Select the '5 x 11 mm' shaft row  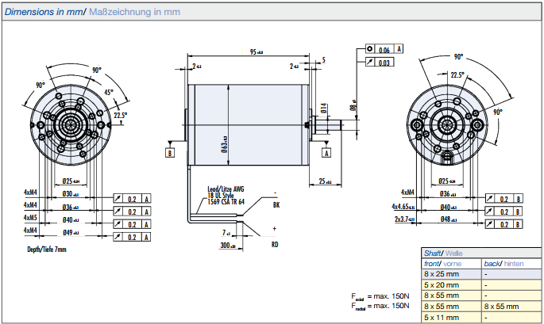(441, 316)
